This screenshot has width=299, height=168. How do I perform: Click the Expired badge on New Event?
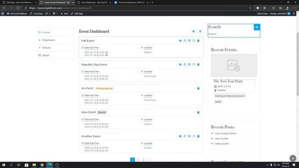102,112
